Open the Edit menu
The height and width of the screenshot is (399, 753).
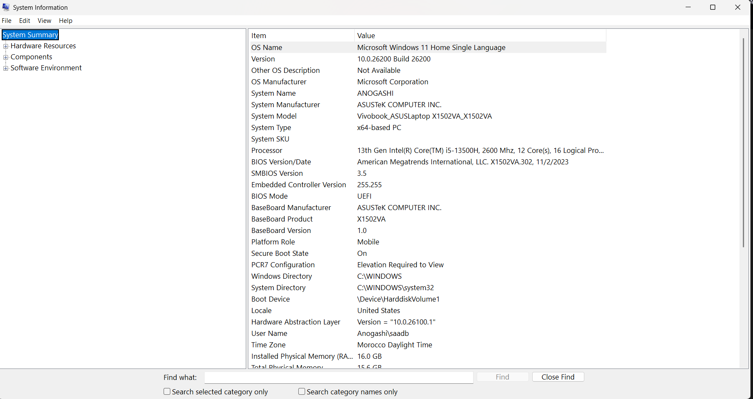tap(25, 20)
